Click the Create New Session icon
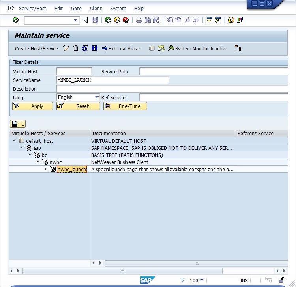This screenshot has width=296, height=287. point(209,20)
